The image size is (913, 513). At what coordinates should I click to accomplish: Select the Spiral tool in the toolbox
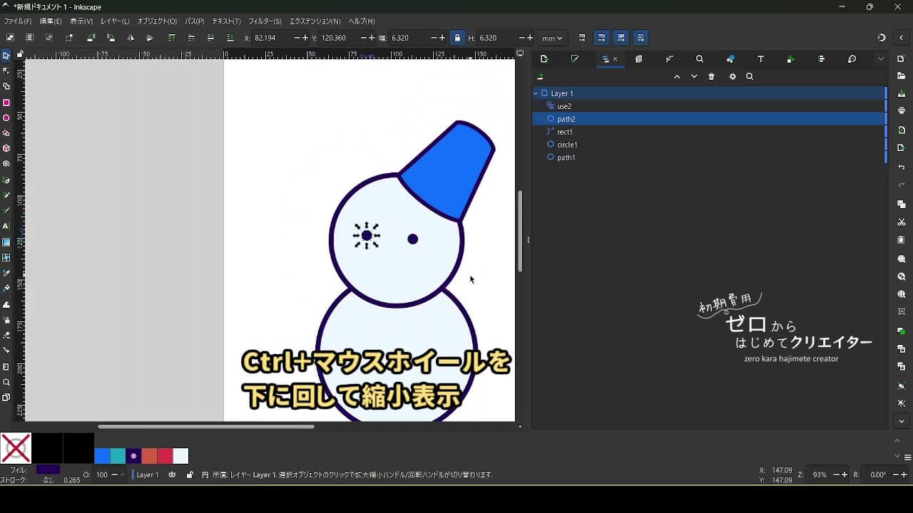pyautogui.click(x=6, y=164)
